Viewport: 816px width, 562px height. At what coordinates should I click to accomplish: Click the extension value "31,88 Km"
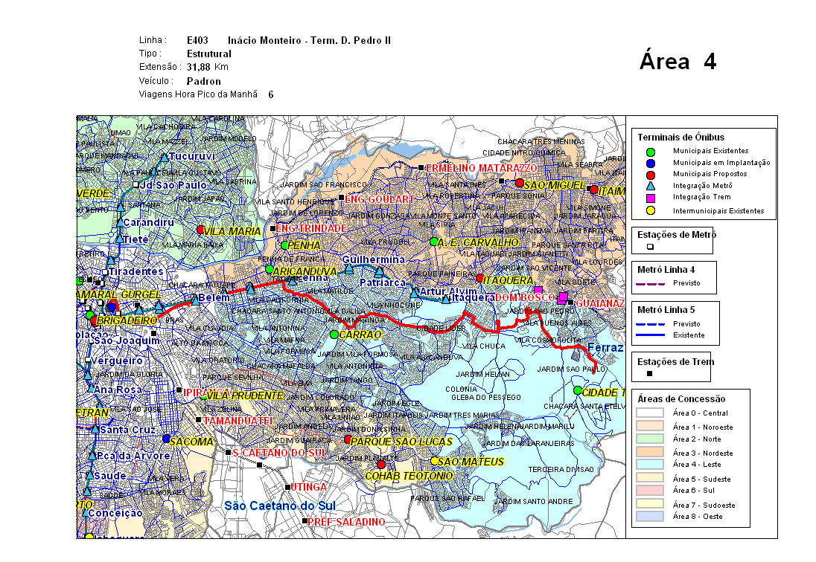pyautogui.click(x=208, y=67)
